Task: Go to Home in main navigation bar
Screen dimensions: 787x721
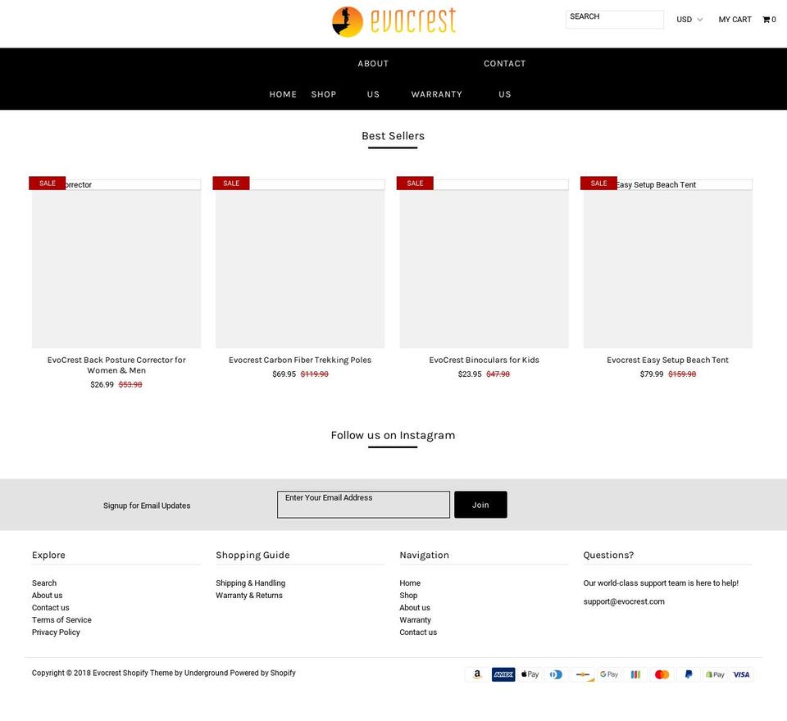Action: (x=283, y=94)
